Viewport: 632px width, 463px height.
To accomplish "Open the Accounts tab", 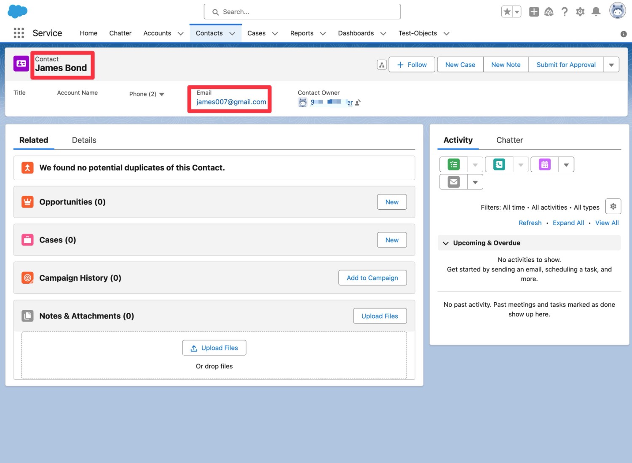I will [157, 33].
